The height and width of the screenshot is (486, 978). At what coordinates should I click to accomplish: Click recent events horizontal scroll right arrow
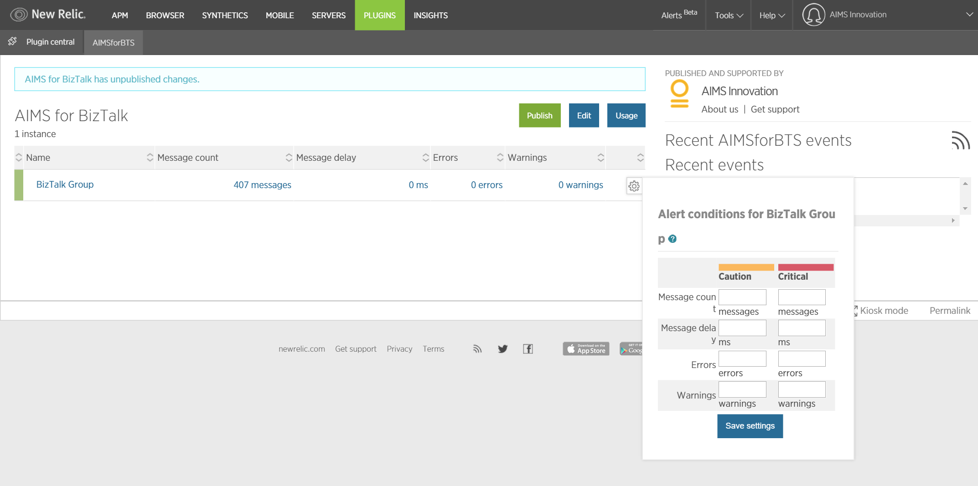click(x=953, y=220)
